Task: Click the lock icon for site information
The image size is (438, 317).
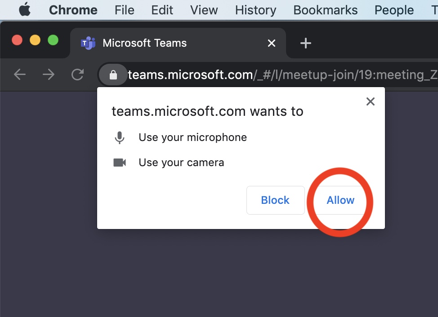Action: (x=113, y=75)
